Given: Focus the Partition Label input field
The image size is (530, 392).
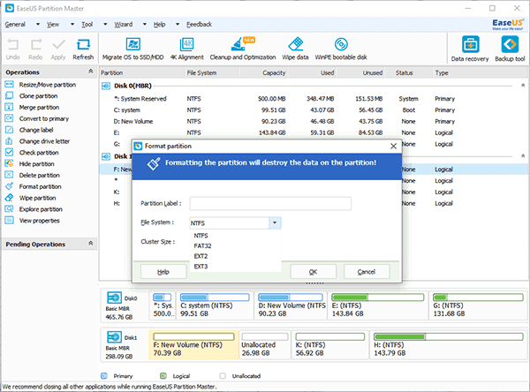Looking at the screenshot, I should (270, 203).
